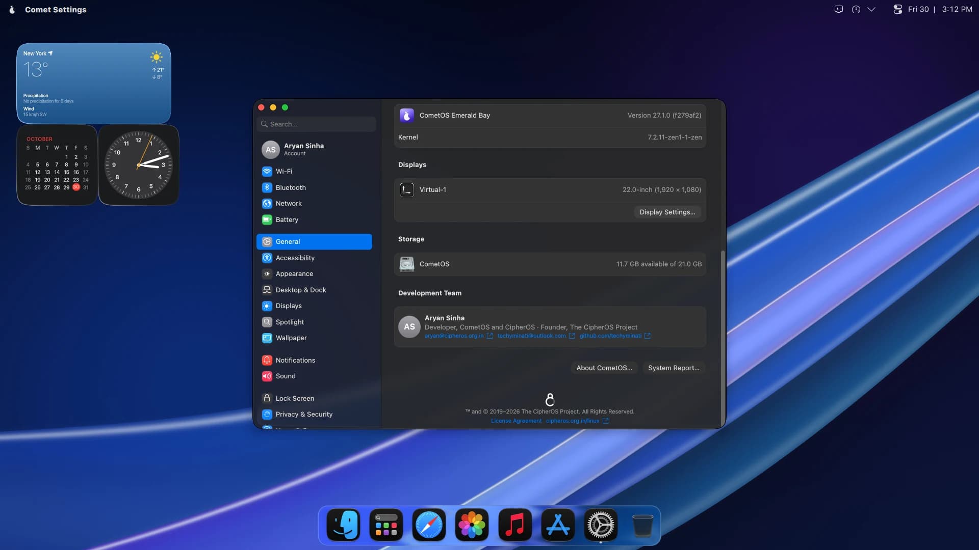Open techyminati@outlook.com email link
Image resolution: width=979 pixels, height=550 pixels.
[536, 336]
